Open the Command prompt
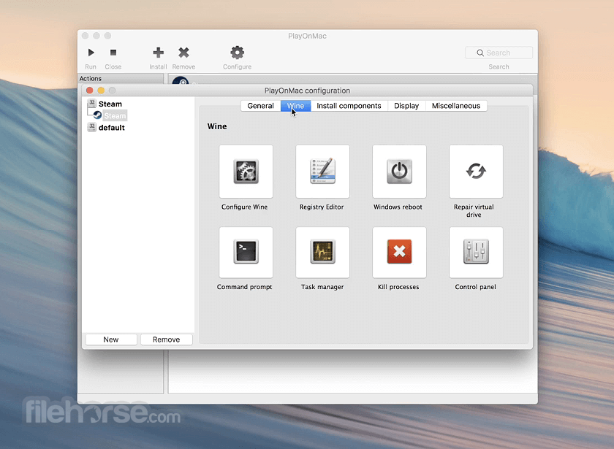Viewport: 614px width, 449px height. (x=246, y=253)
